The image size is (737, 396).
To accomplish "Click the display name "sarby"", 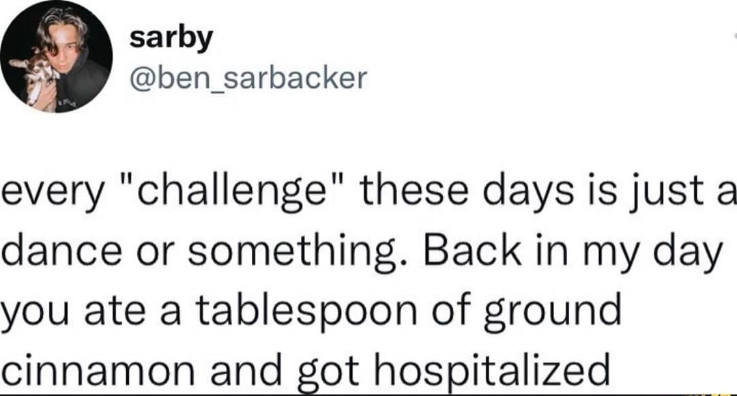I will [x=171, y=40].
